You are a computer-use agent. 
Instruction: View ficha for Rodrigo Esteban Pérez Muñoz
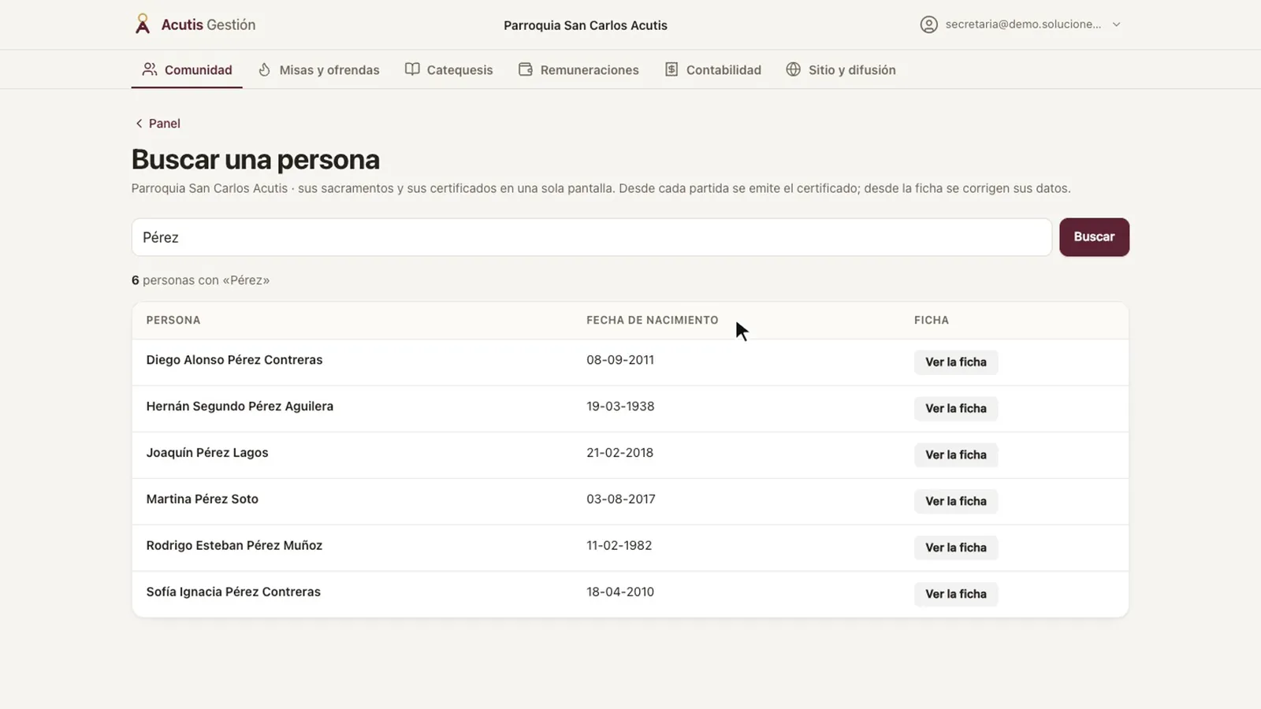[956, 548]
